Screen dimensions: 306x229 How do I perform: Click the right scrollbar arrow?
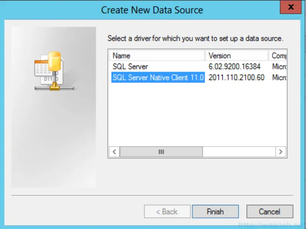[282, 152]
